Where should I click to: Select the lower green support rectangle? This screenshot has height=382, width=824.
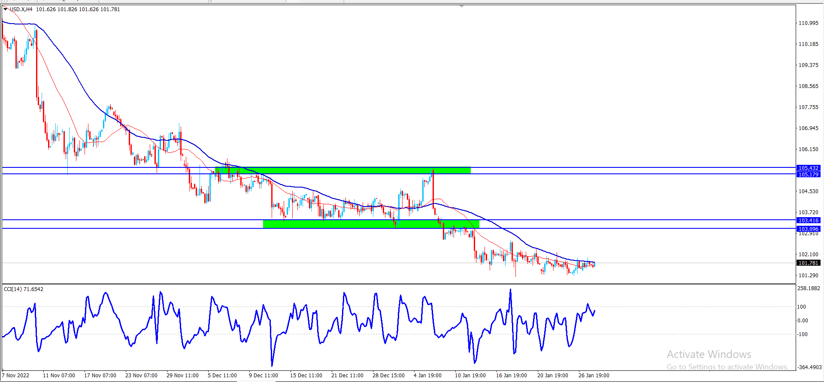(x=371, y=224)
